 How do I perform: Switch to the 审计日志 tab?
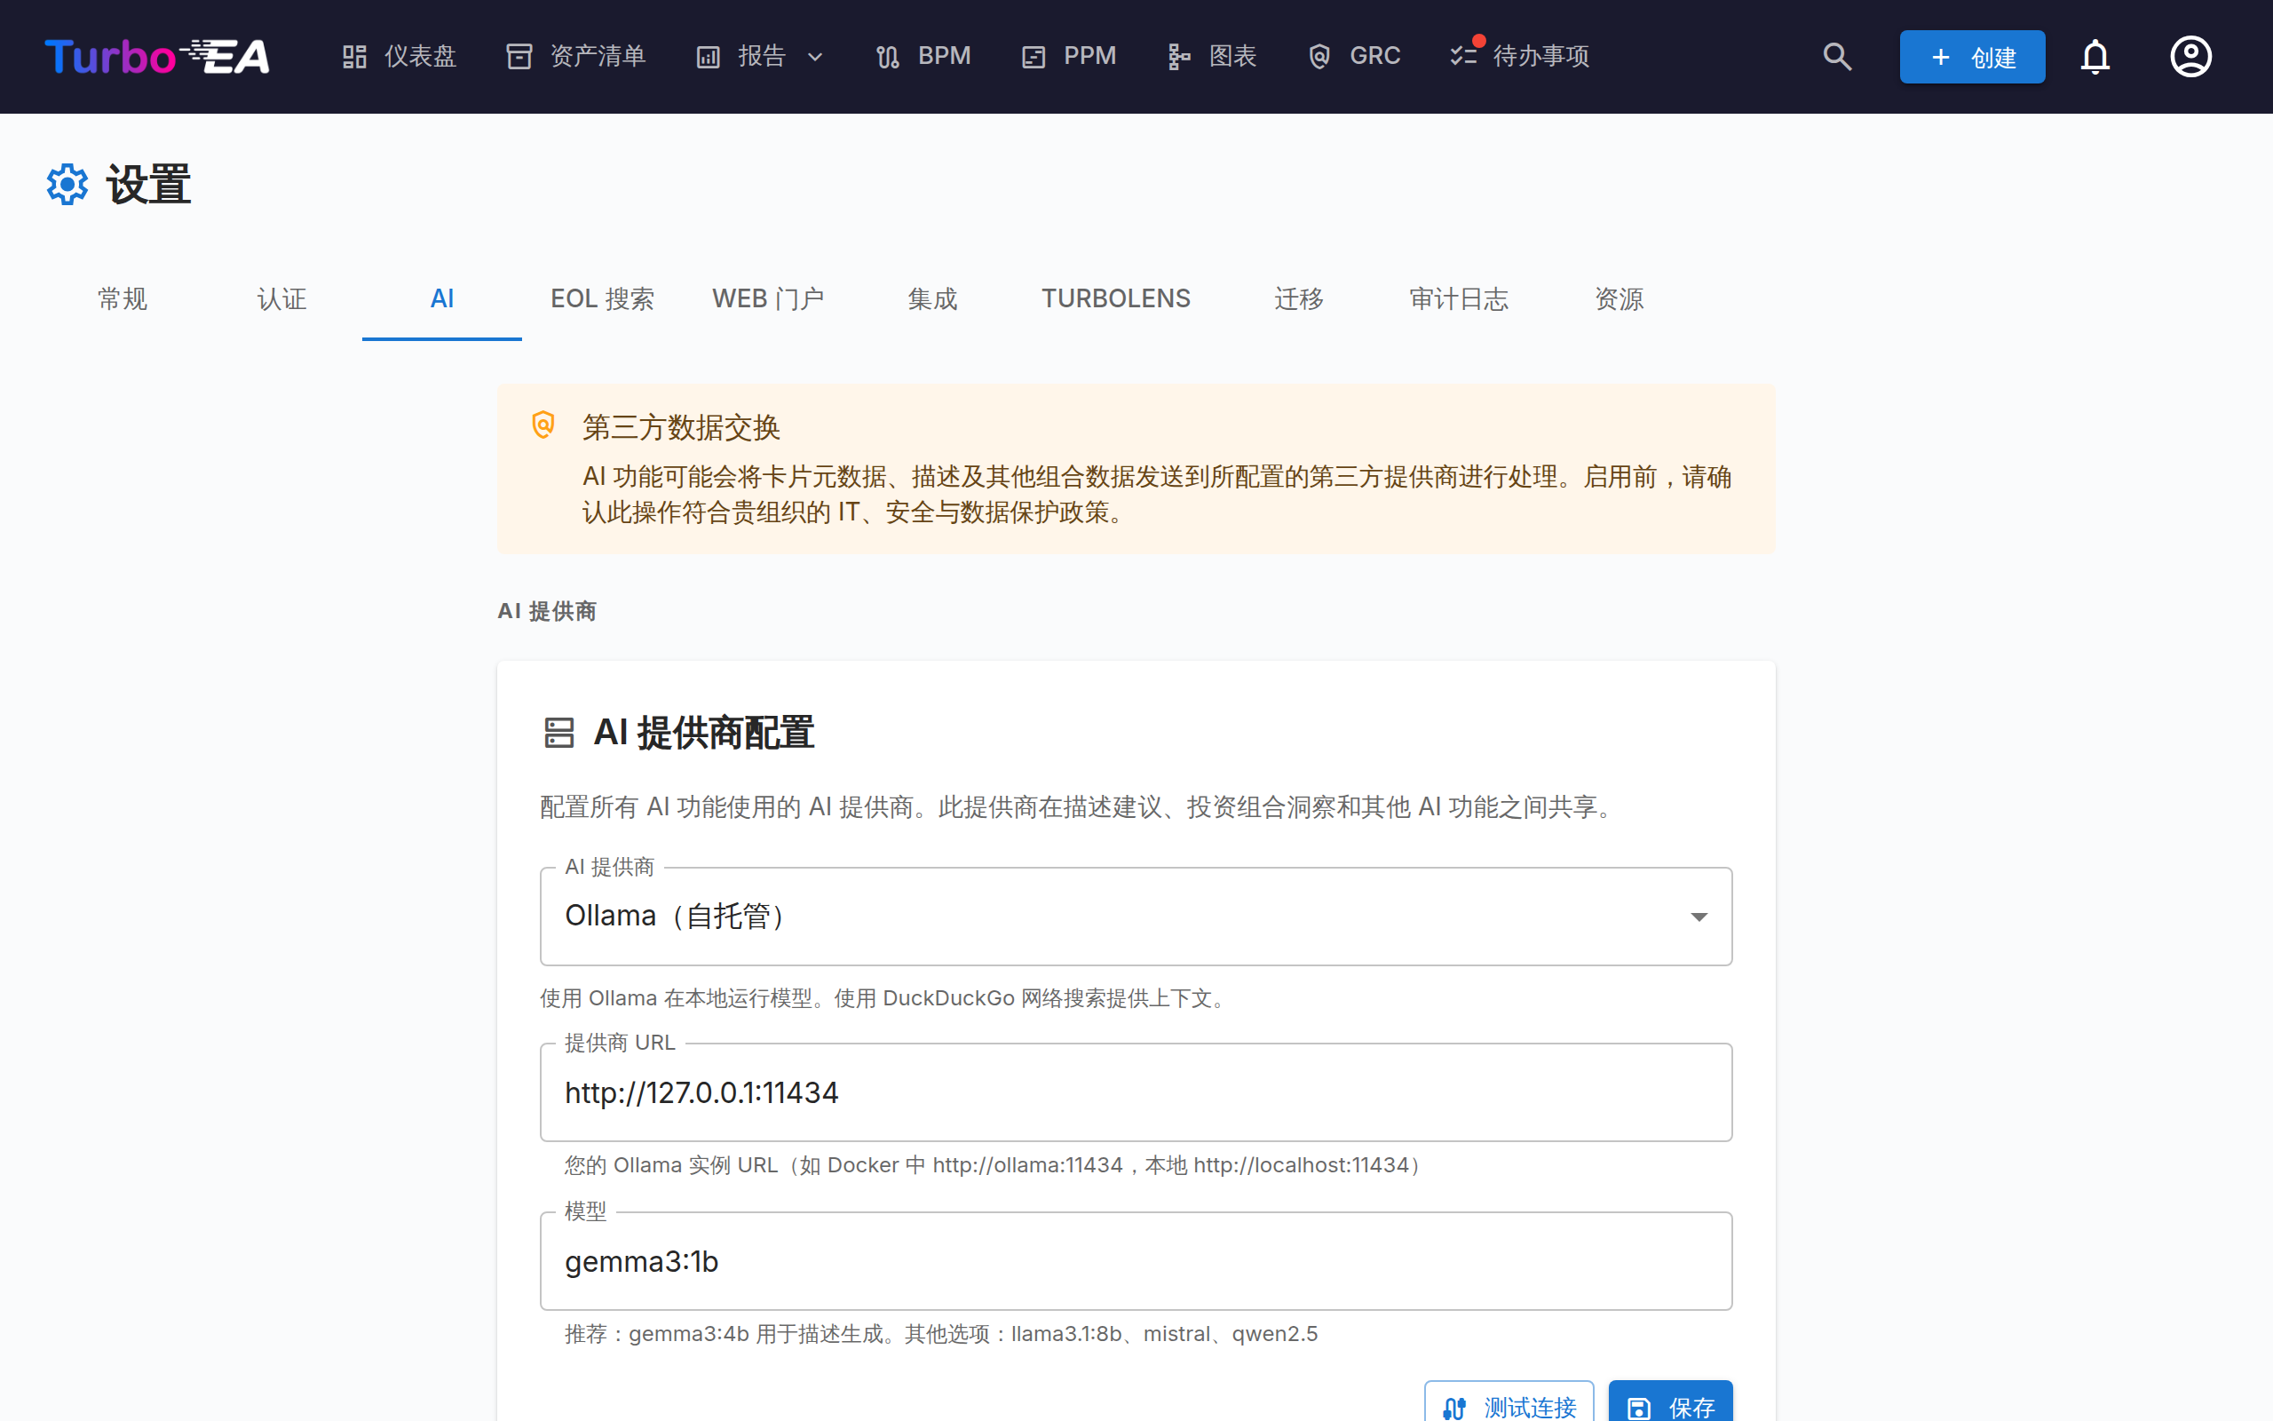(x=1459, y=299)
